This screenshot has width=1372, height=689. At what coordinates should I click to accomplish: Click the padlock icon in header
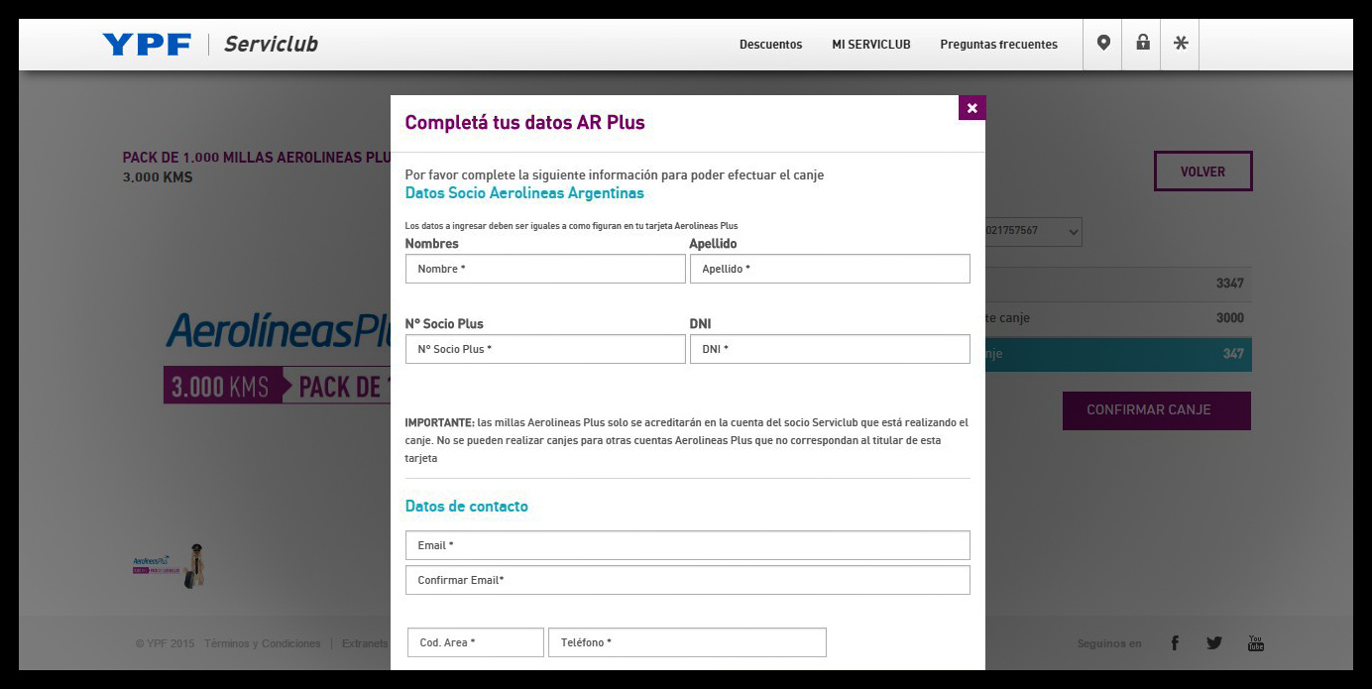coord(1142,44)
